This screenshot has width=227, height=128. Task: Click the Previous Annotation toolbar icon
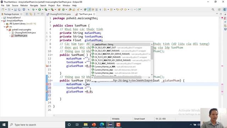(111, 10)
